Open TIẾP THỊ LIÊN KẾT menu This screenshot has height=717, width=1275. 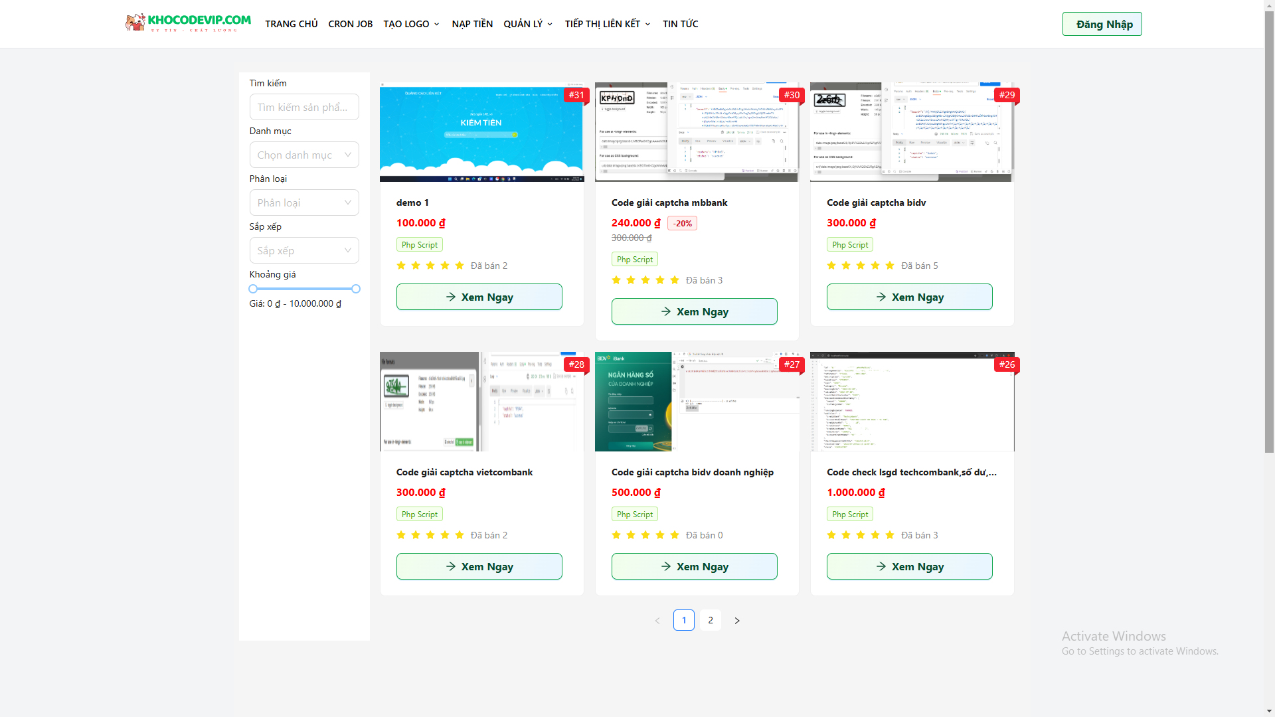click(607, 24)
